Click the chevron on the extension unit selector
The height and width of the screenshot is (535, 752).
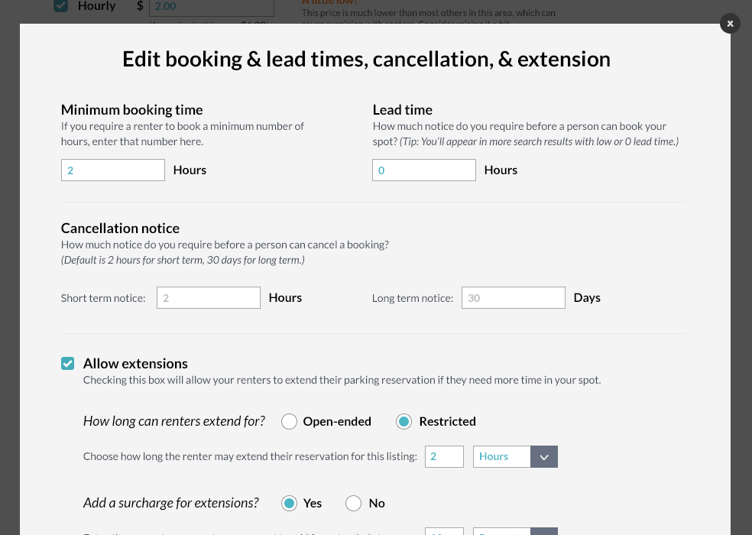point(543,456)
